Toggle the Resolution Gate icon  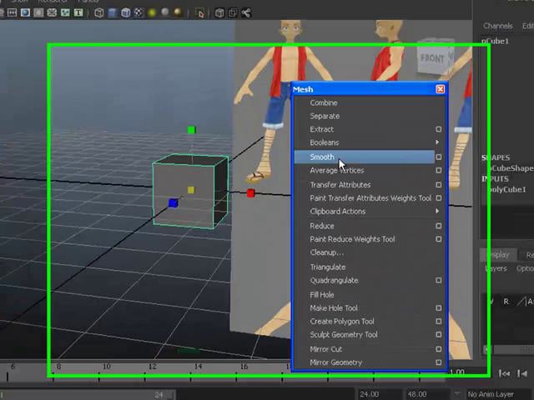[25, 13]
